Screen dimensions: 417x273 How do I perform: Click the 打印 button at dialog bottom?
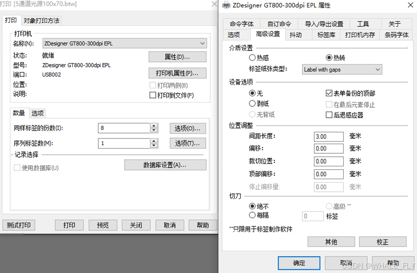(69, 225)
